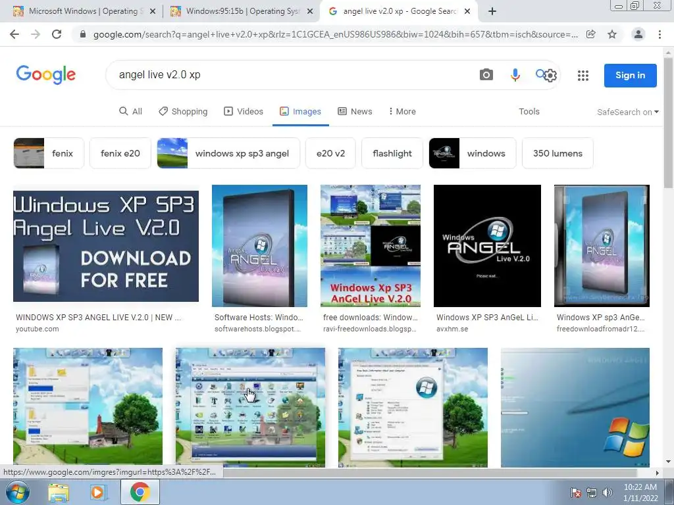This screenshot has width=674, height=505.
Task: Select the e20 v2 suggestion chip
Action: [330, 153]
